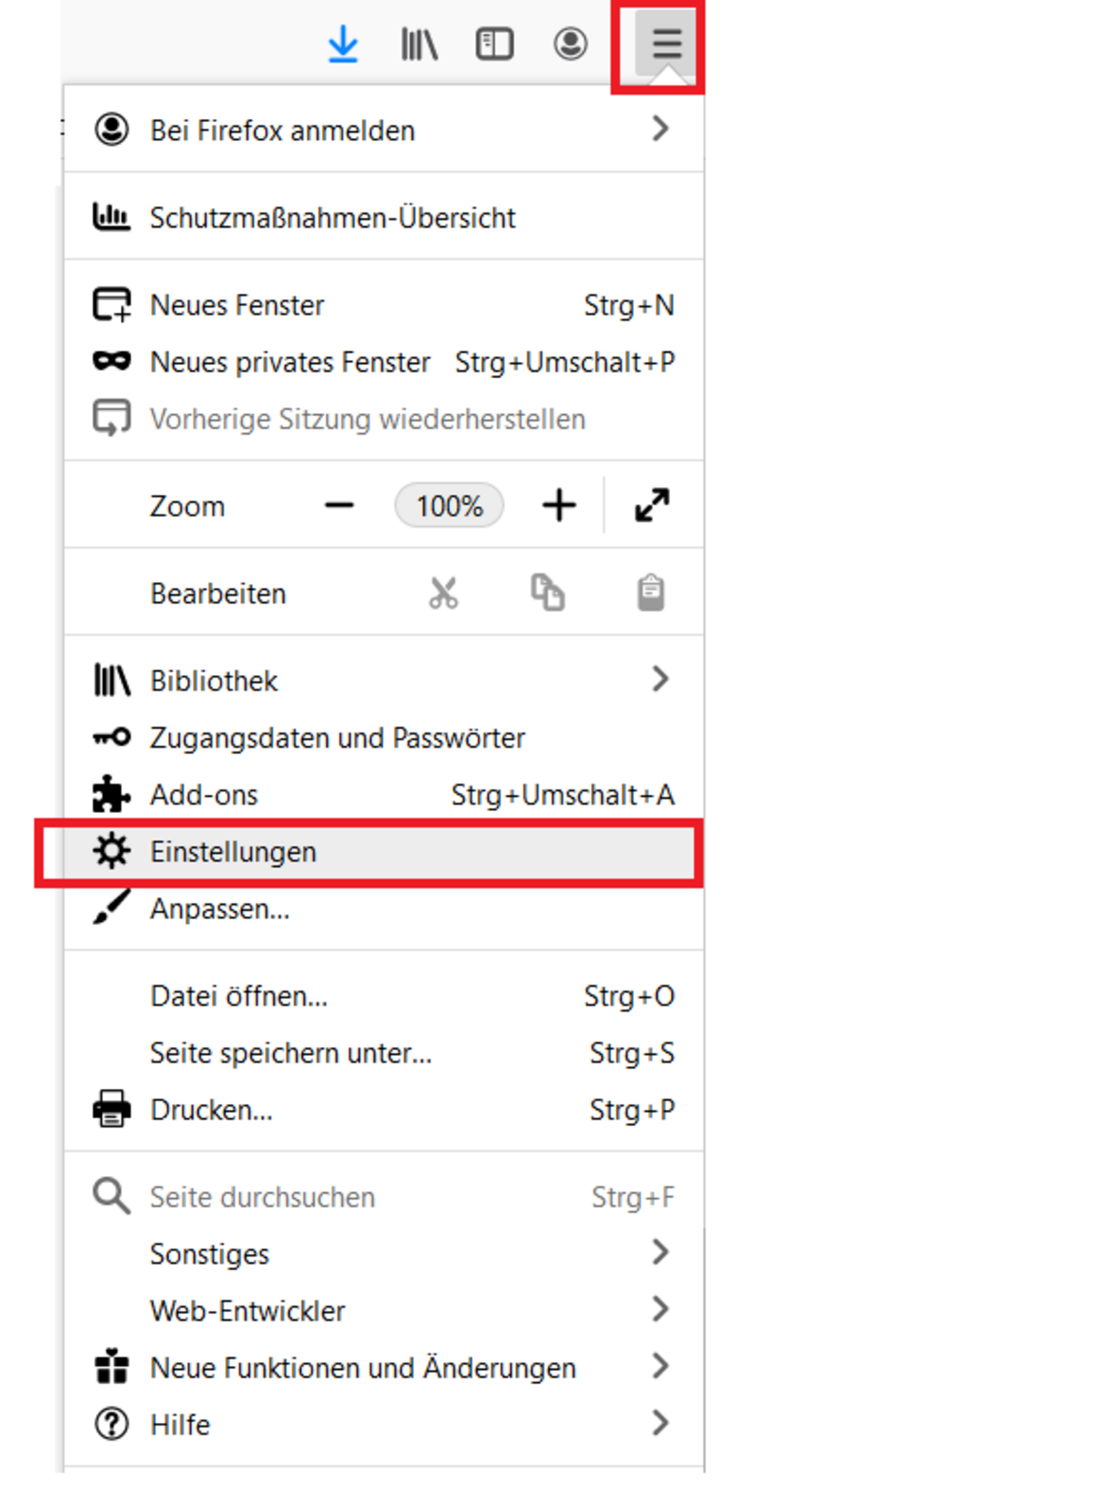Screen dimensions: 1115x1488
Task: Toggle the sidebar view icon
Action: tap(494, 44)
